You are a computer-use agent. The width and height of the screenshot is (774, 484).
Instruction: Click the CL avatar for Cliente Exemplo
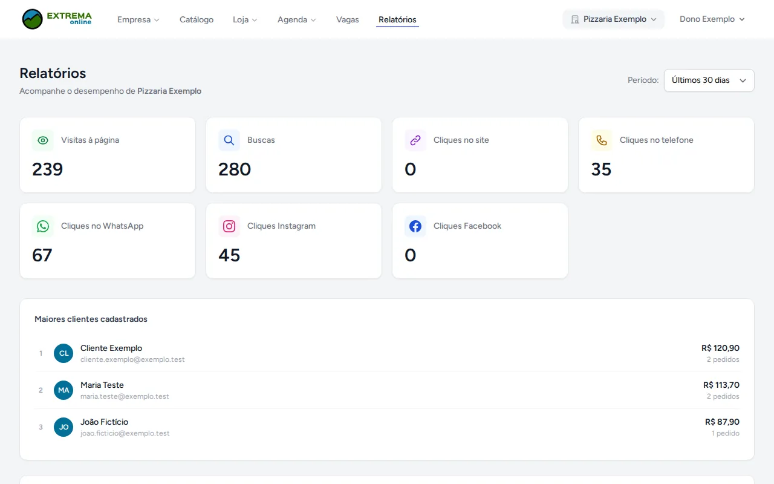63,353
